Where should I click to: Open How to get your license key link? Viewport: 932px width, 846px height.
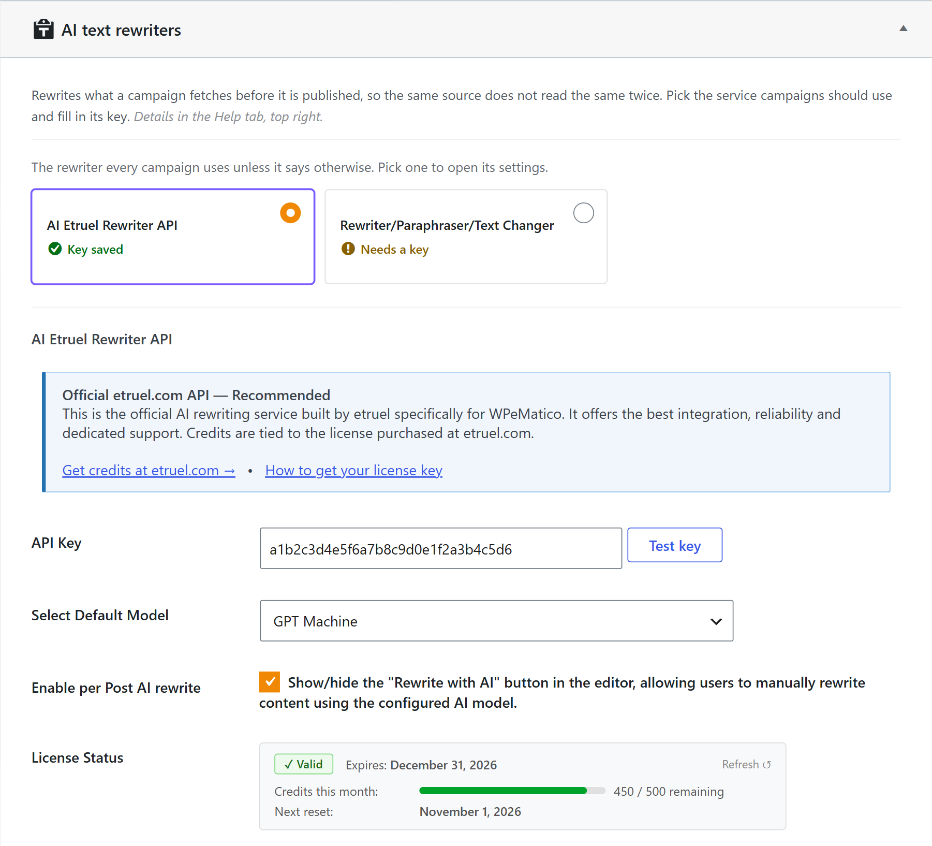pos(354,470)
